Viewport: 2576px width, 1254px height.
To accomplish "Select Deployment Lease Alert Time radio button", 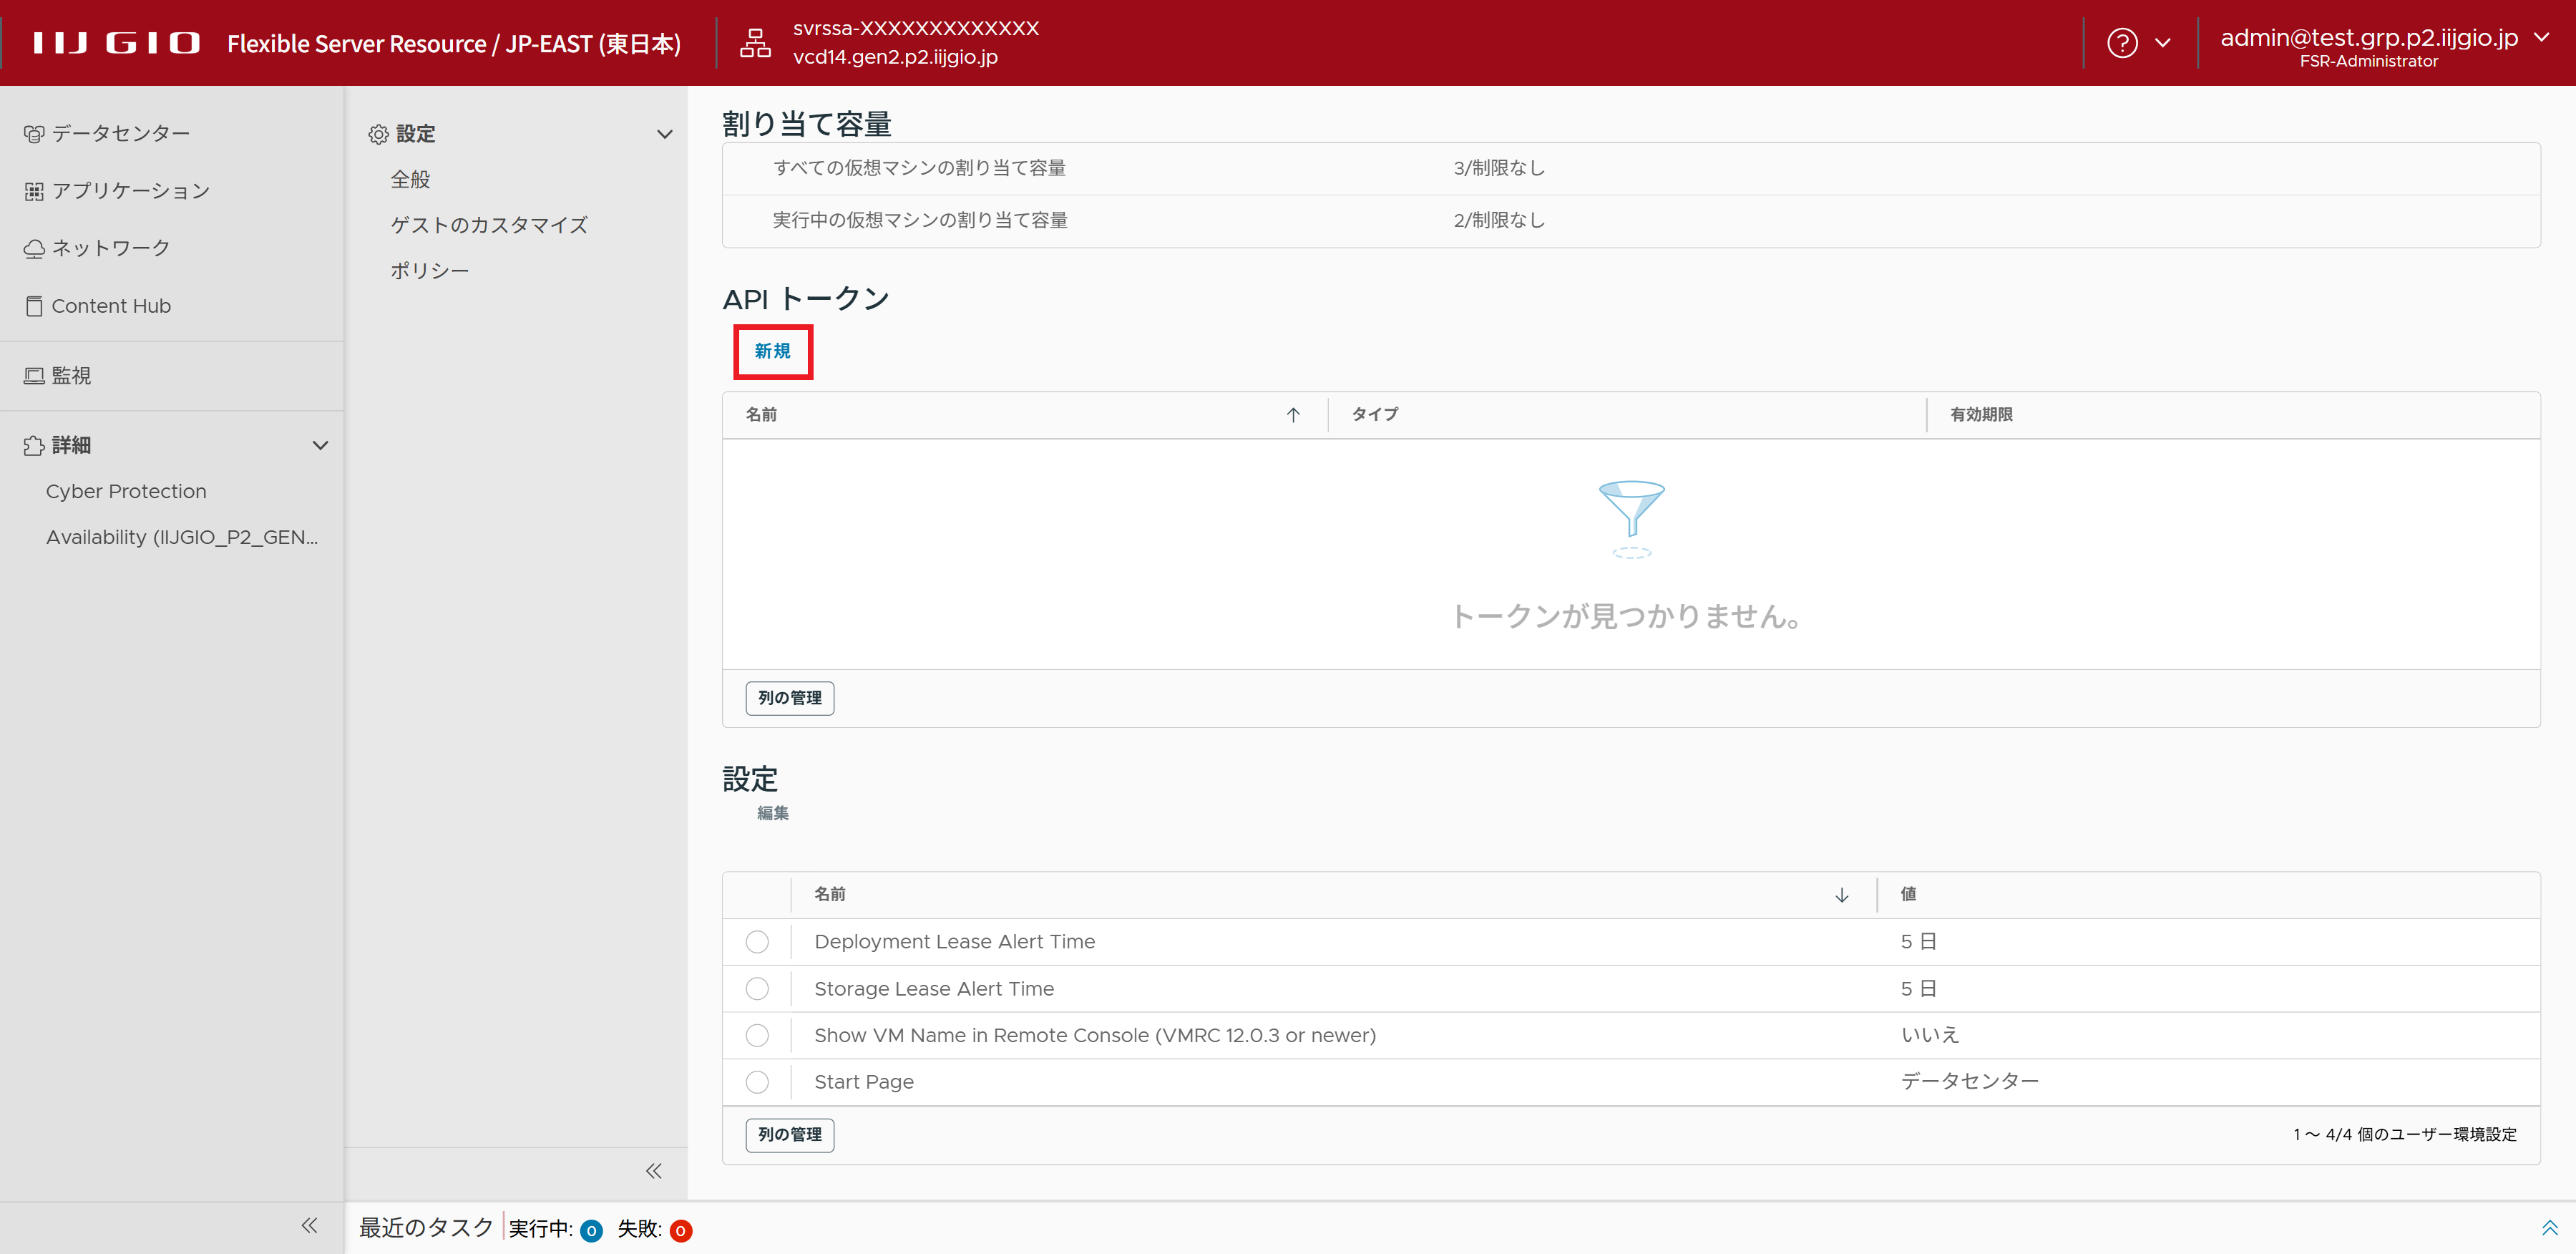I will [x=757, y=942].
